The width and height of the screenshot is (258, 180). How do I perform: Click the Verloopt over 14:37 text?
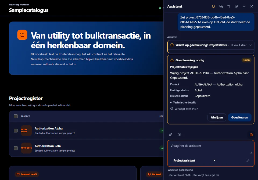186,109
